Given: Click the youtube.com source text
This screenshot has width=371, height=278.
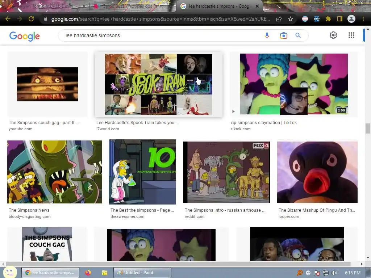Looking at the screenshot, I should [21, 129].
